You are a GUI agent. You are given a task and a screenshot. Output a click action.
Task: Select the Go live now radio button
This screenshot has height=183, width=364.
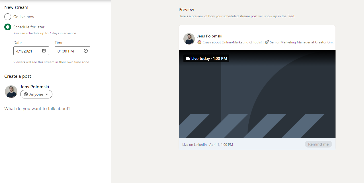click(8, 17)
